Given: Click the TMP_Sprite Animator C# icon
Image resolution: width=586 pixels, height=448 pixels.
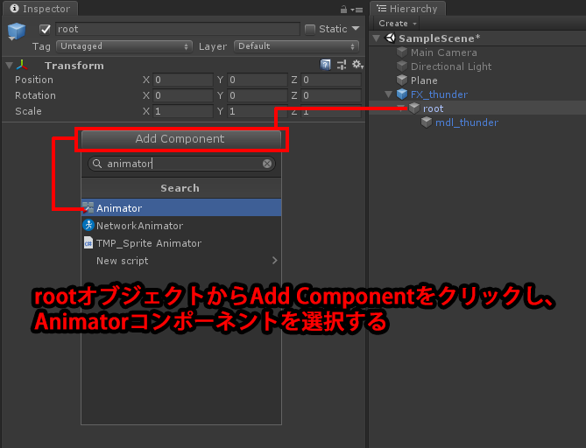Looking at the screenshot, I should 88,242.
